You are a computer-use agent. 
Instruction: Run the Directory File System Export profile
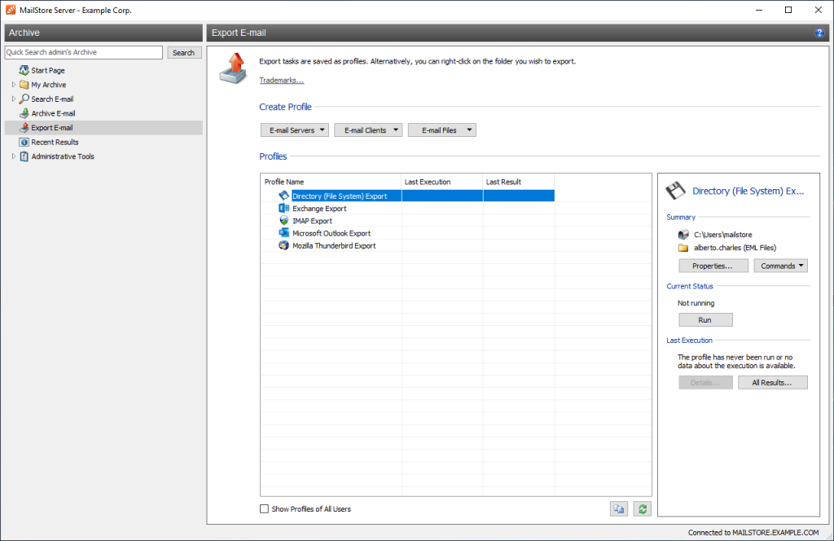[x=705, y=319]
